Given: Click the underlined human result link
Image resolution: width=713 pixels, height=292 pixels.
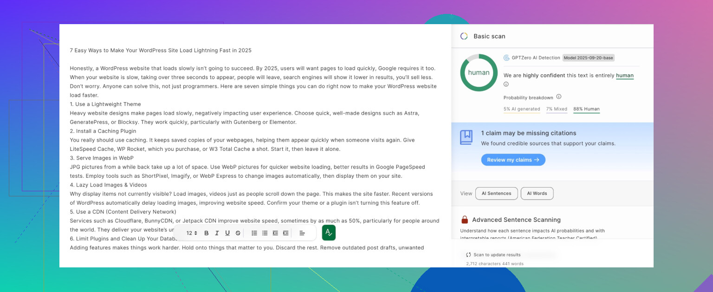Looking at the screenshot, I should pos(624,75).
